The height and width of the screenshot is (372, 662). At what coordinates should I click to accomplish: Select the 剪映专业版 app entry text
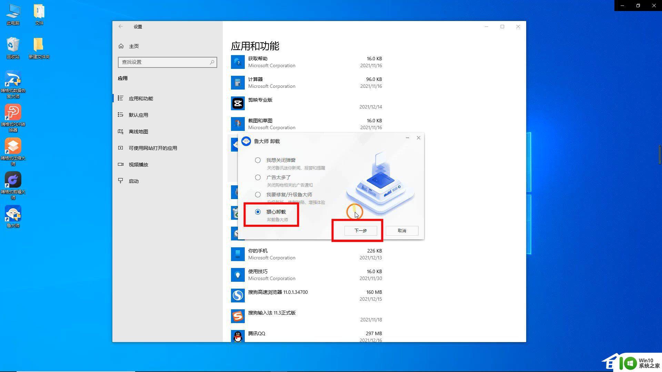[260, 100]
